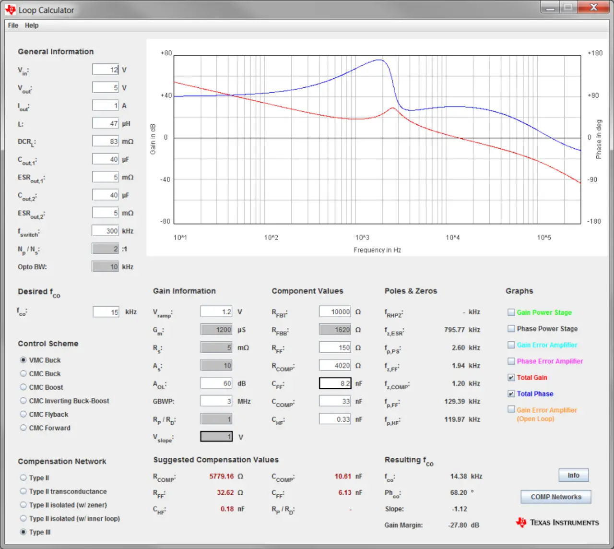Screen dimensions: 614x549
Task: Click the Vin input field
Action: (x=106, y=70)
